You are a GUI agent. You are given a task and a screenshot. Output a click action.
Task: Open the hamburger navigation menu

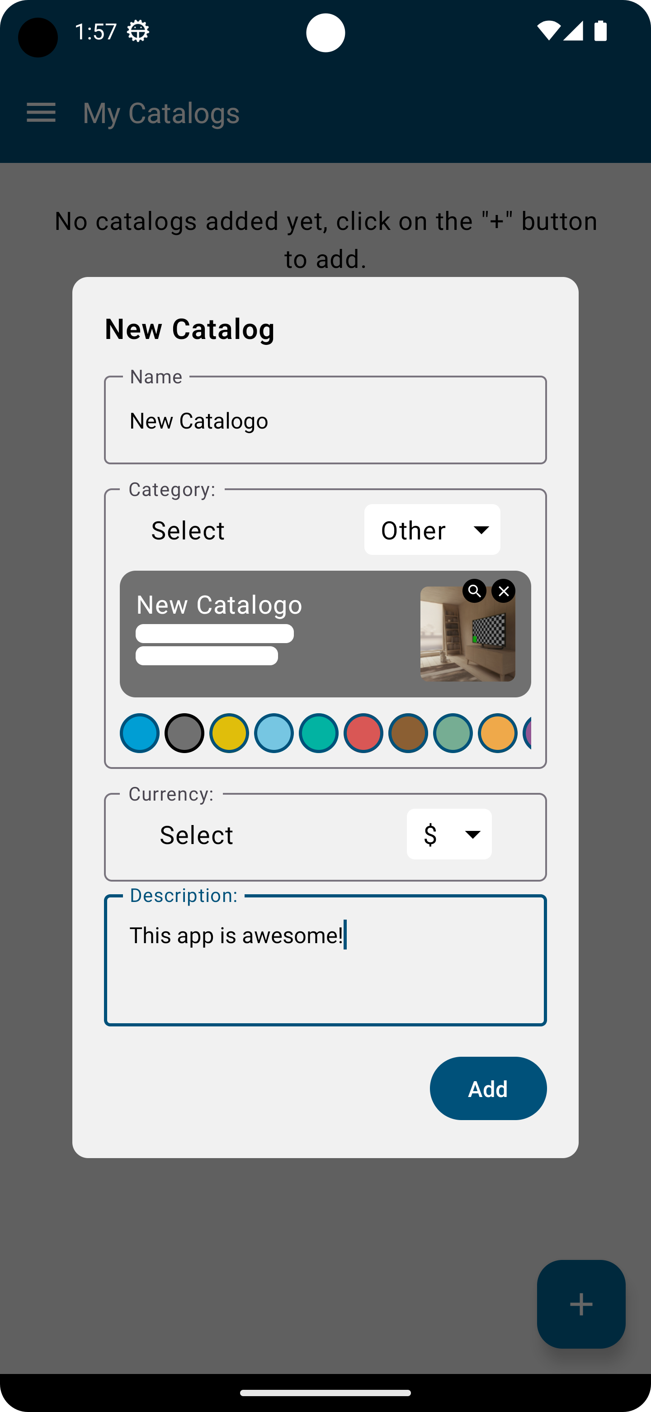pos(41,113)
